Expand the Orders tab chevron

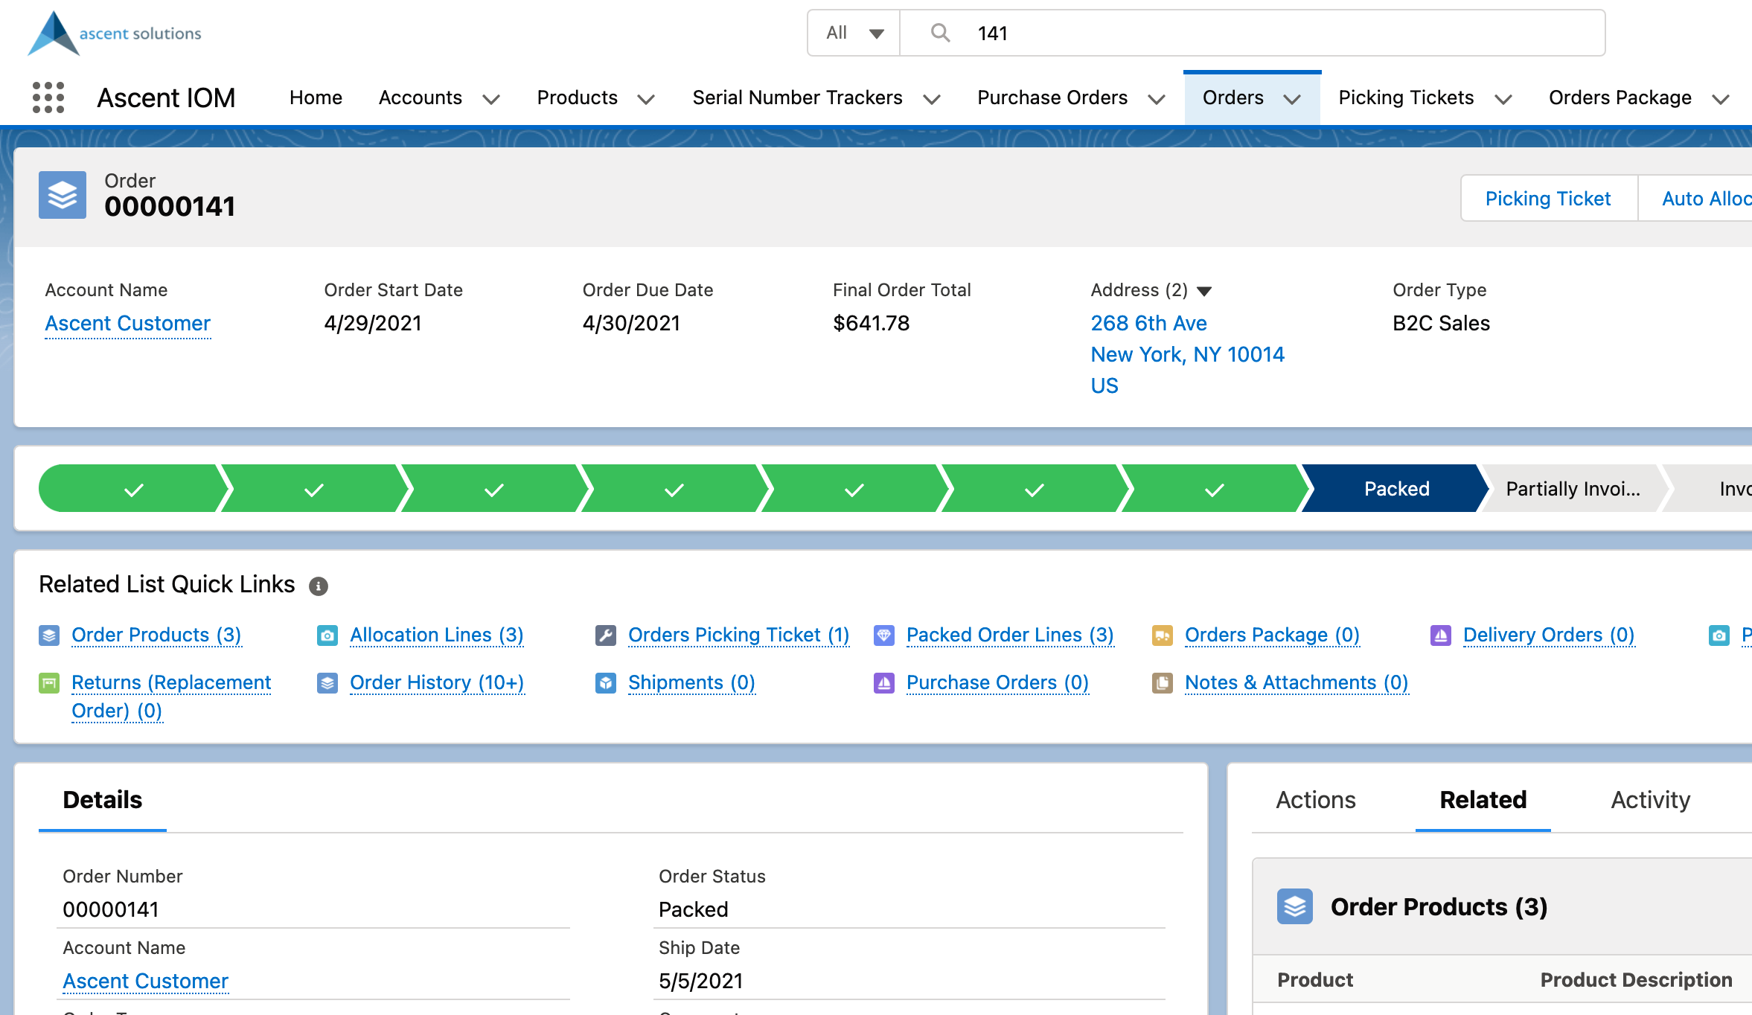coord(1293,99)
